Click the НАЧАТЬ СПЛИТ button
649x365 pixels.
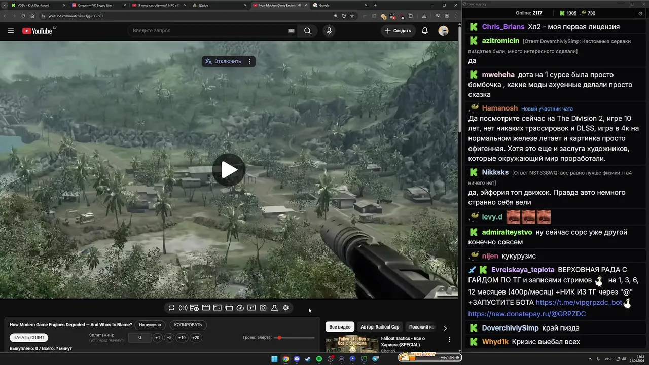point(29,337)
